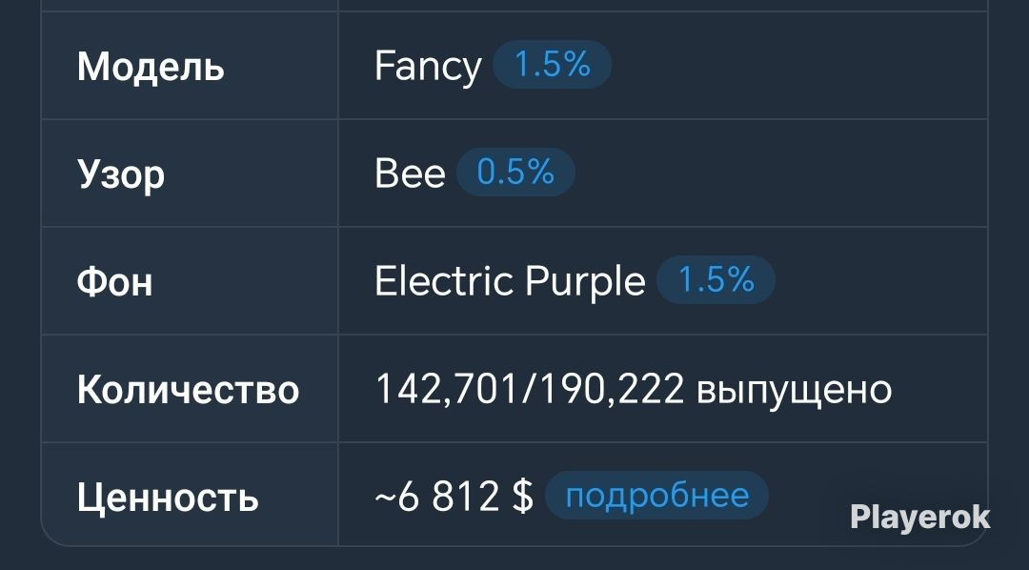This screenshot has width=1029, height=570.
Task: Click the empty area in the Узор row
Action: tap(781, 173)
